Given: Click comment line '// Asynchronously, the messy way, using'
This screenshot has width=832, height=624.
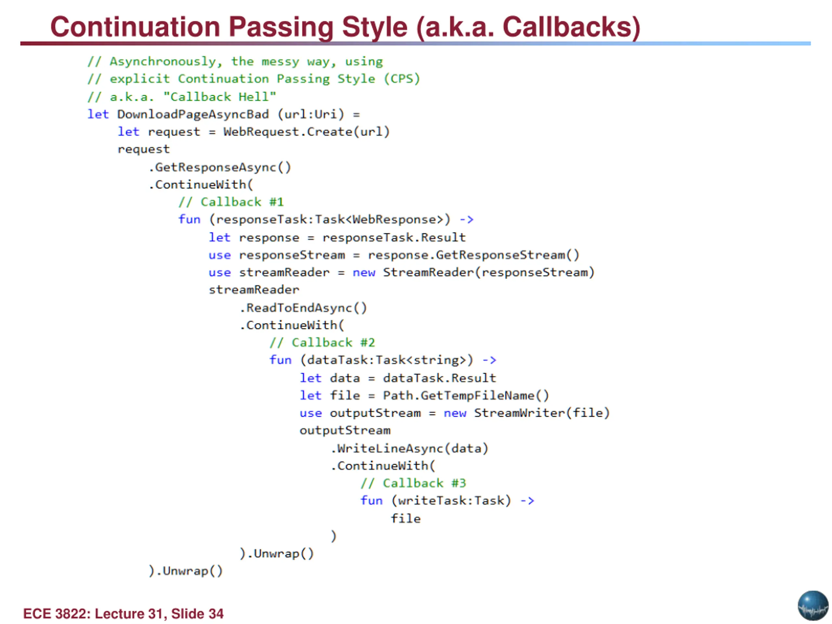Looking at the screenshot, I should [x=235, y=61].
